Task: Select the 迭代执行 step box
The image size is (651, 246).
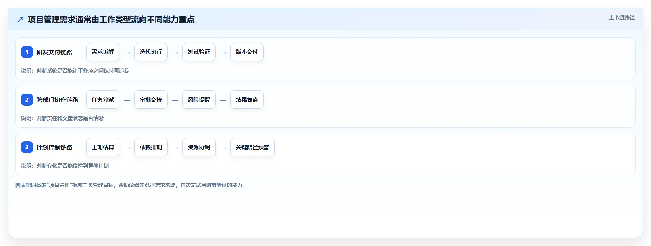Action: [x=151, y=52]
